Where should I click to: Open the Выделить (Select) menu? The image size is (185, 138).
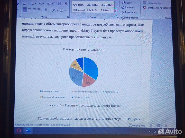[129, 12]
